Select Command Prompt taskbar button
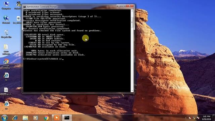Image resolution: width=215 pixels, height=121 pixels. click(67, 118)
